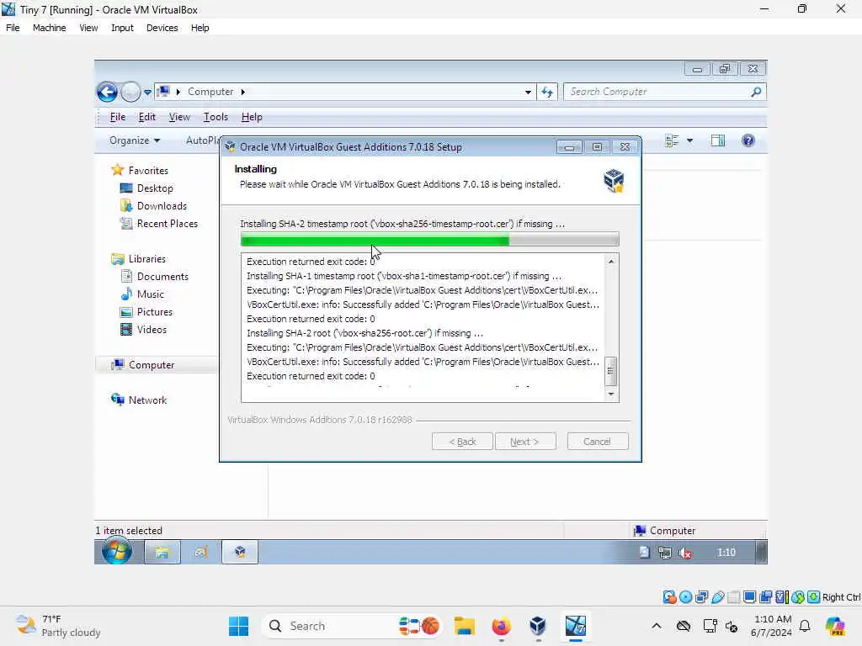Open the VirtualBox Input menu

[x=122, y=28]
